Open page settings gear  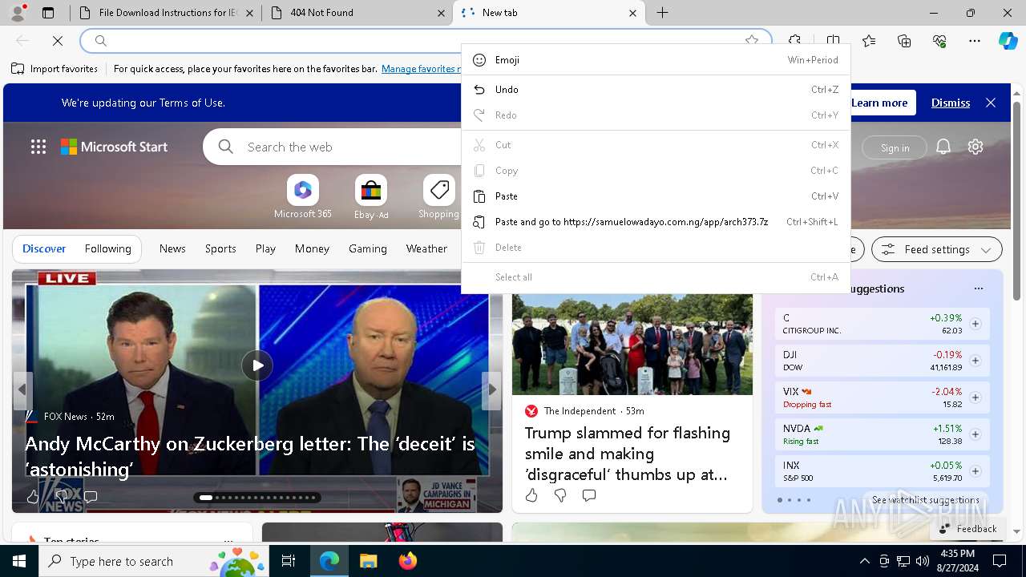[x=976, y=147]
